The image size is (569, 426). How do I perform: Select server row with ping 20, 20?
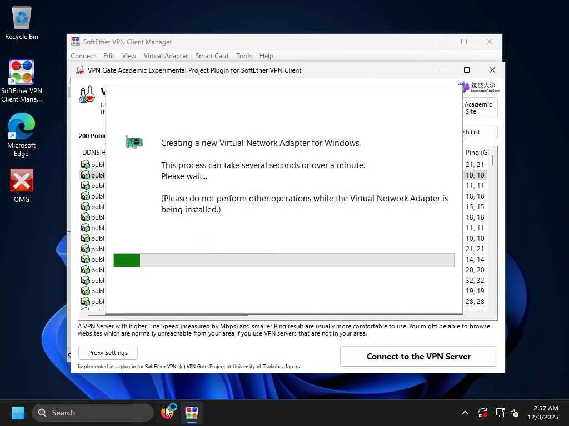(x=284, y=270)
